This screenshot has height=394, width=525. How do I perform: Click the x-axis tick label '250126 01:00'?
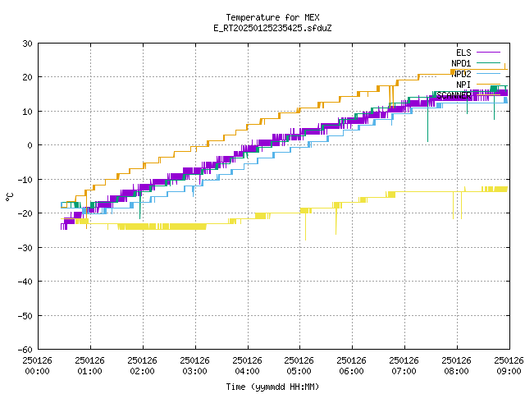(x=89, y=365)
